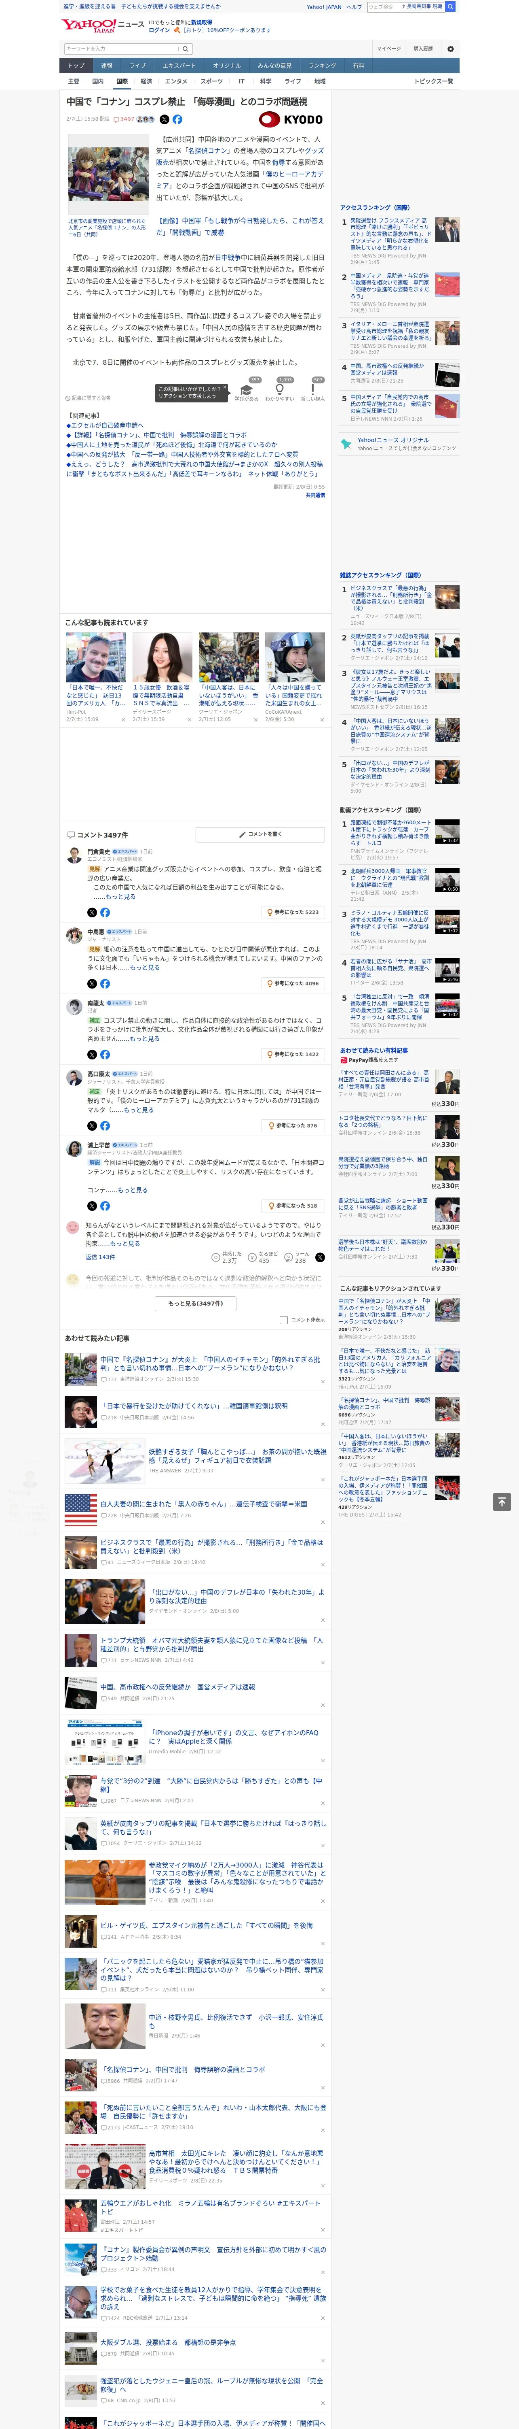The image size is (519, 2429).
Task: React with わかりやすい lightbulb icon
Action: [280, 389]
